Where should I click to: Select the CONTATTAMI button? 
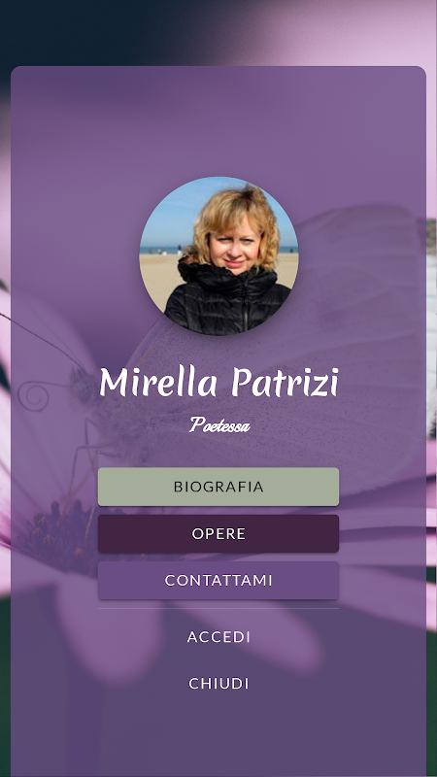point(218,580)
